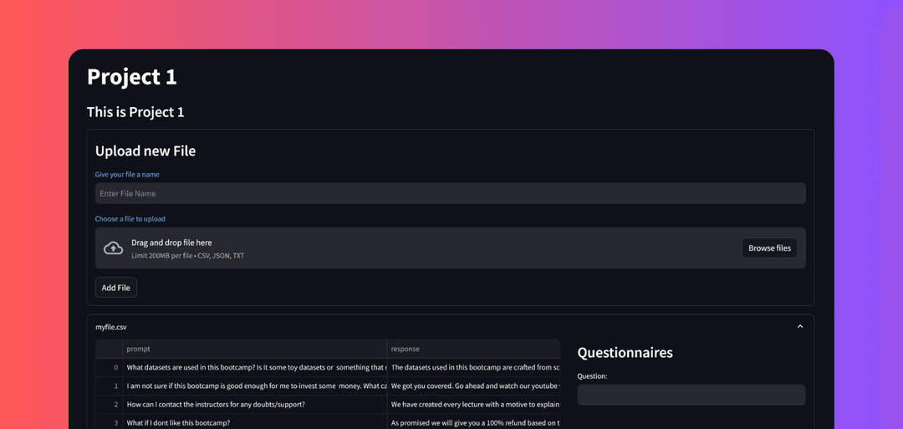Select the prompt column header
The image size is (903, 429).
coord(254,349)
